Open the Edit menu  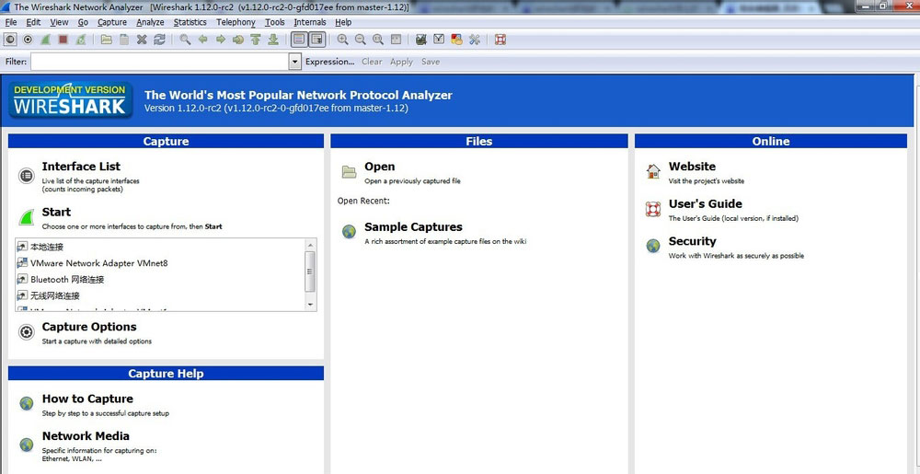coord(33,22)
